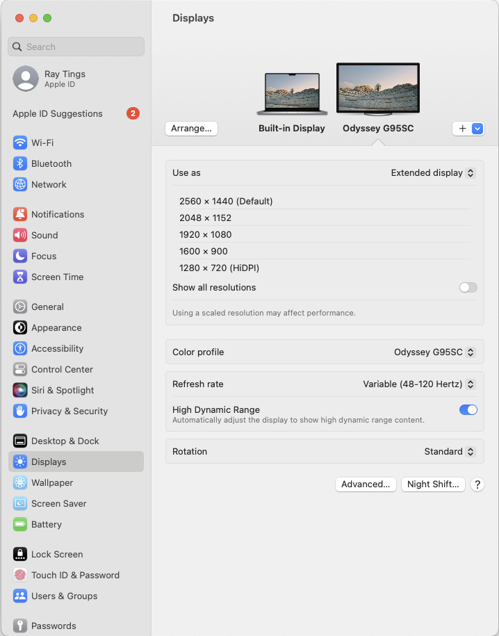Enable Show all resolutions toggle
This screenshot has width=499, height=636.
[468, 287]
